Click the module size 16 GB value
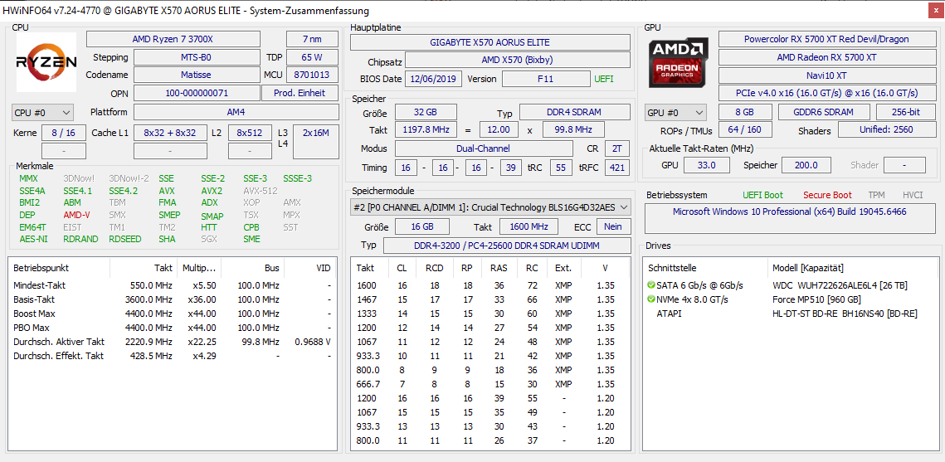945x462 pixels. point(421,226)
